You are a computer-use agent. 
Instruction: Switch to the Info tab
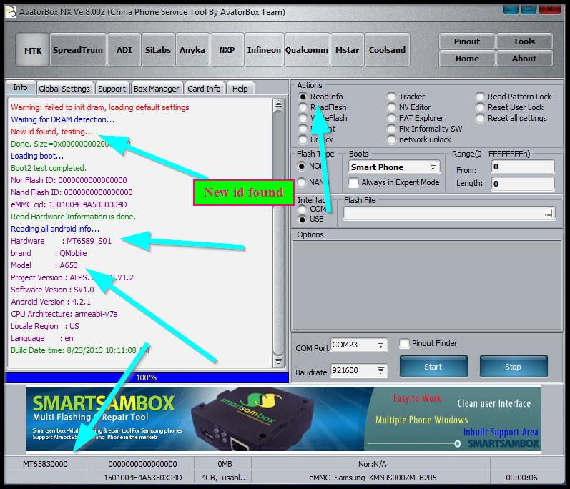point(20,87)
